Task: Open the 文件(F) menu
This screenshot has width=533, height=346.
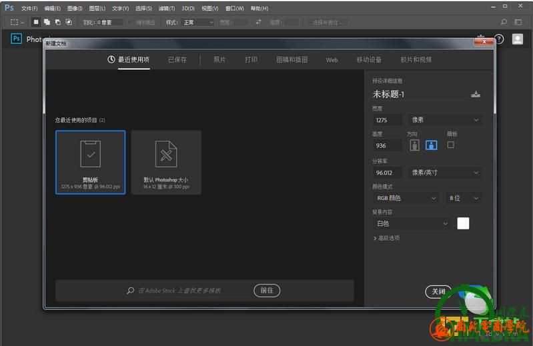Action: pos(29,8)
